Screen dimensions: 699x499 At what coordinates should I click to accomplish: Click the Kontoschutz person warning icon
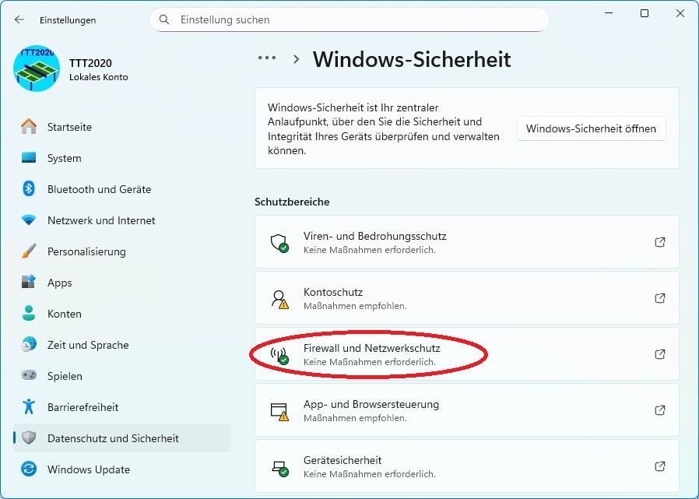click(279, 299)
